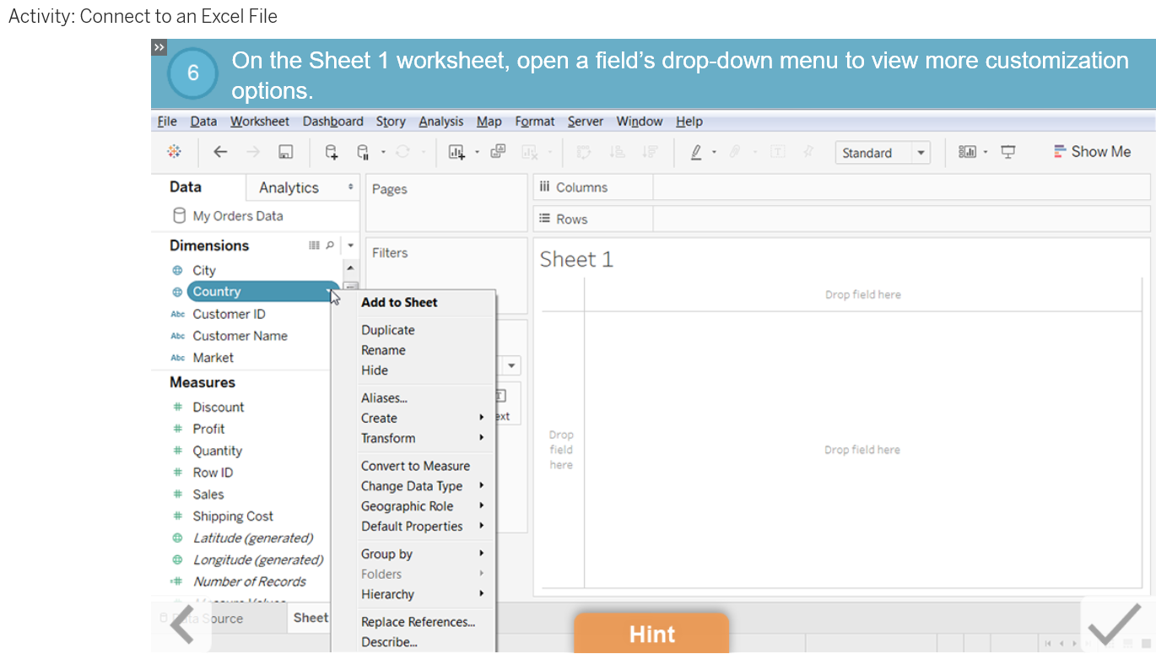The width and height of the screenshot is (1156, 654).
Task: Click the Duplicate sheet toolbar icon
Action: 498,152
